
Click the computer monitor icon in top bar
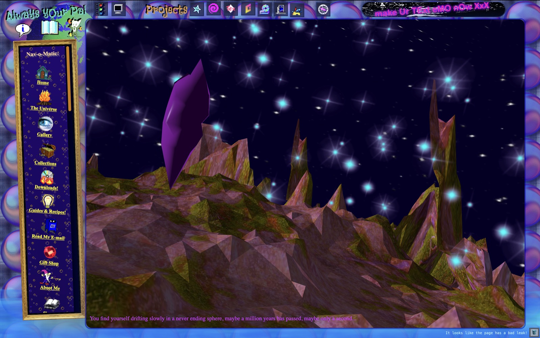(x=118, y=9)
